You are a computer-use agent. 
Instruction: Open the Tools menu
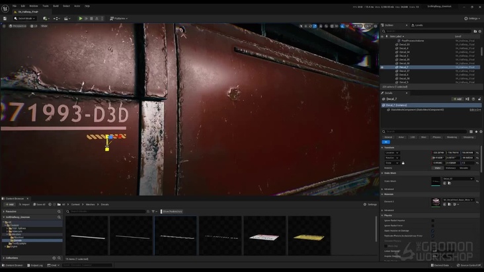(x=46, y=6)
